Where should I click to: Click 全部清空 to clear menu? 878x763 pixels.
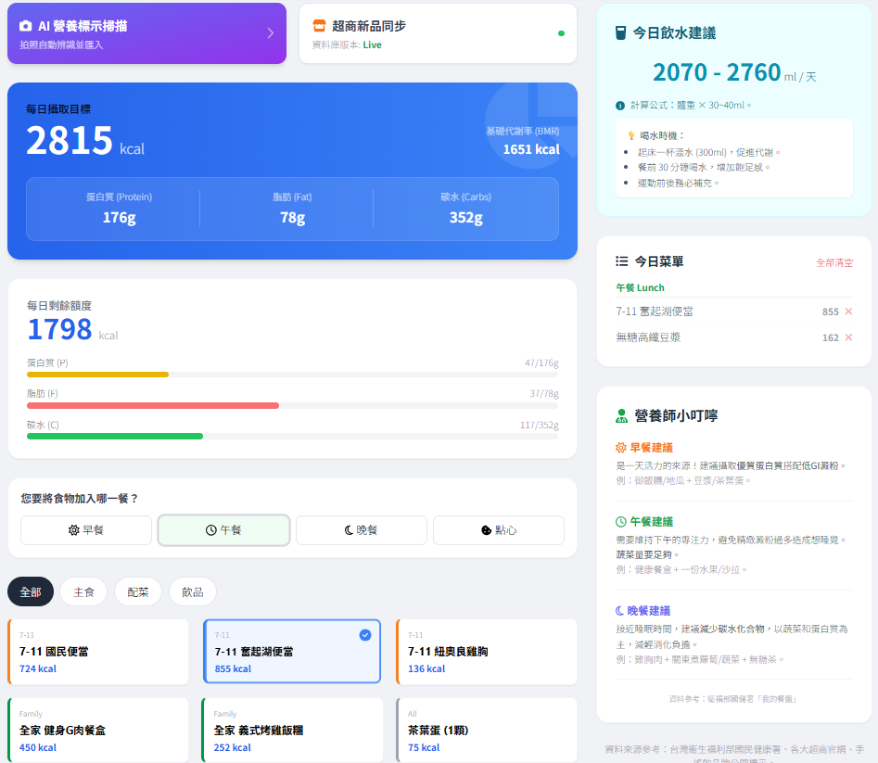click(x=833, y=262)
